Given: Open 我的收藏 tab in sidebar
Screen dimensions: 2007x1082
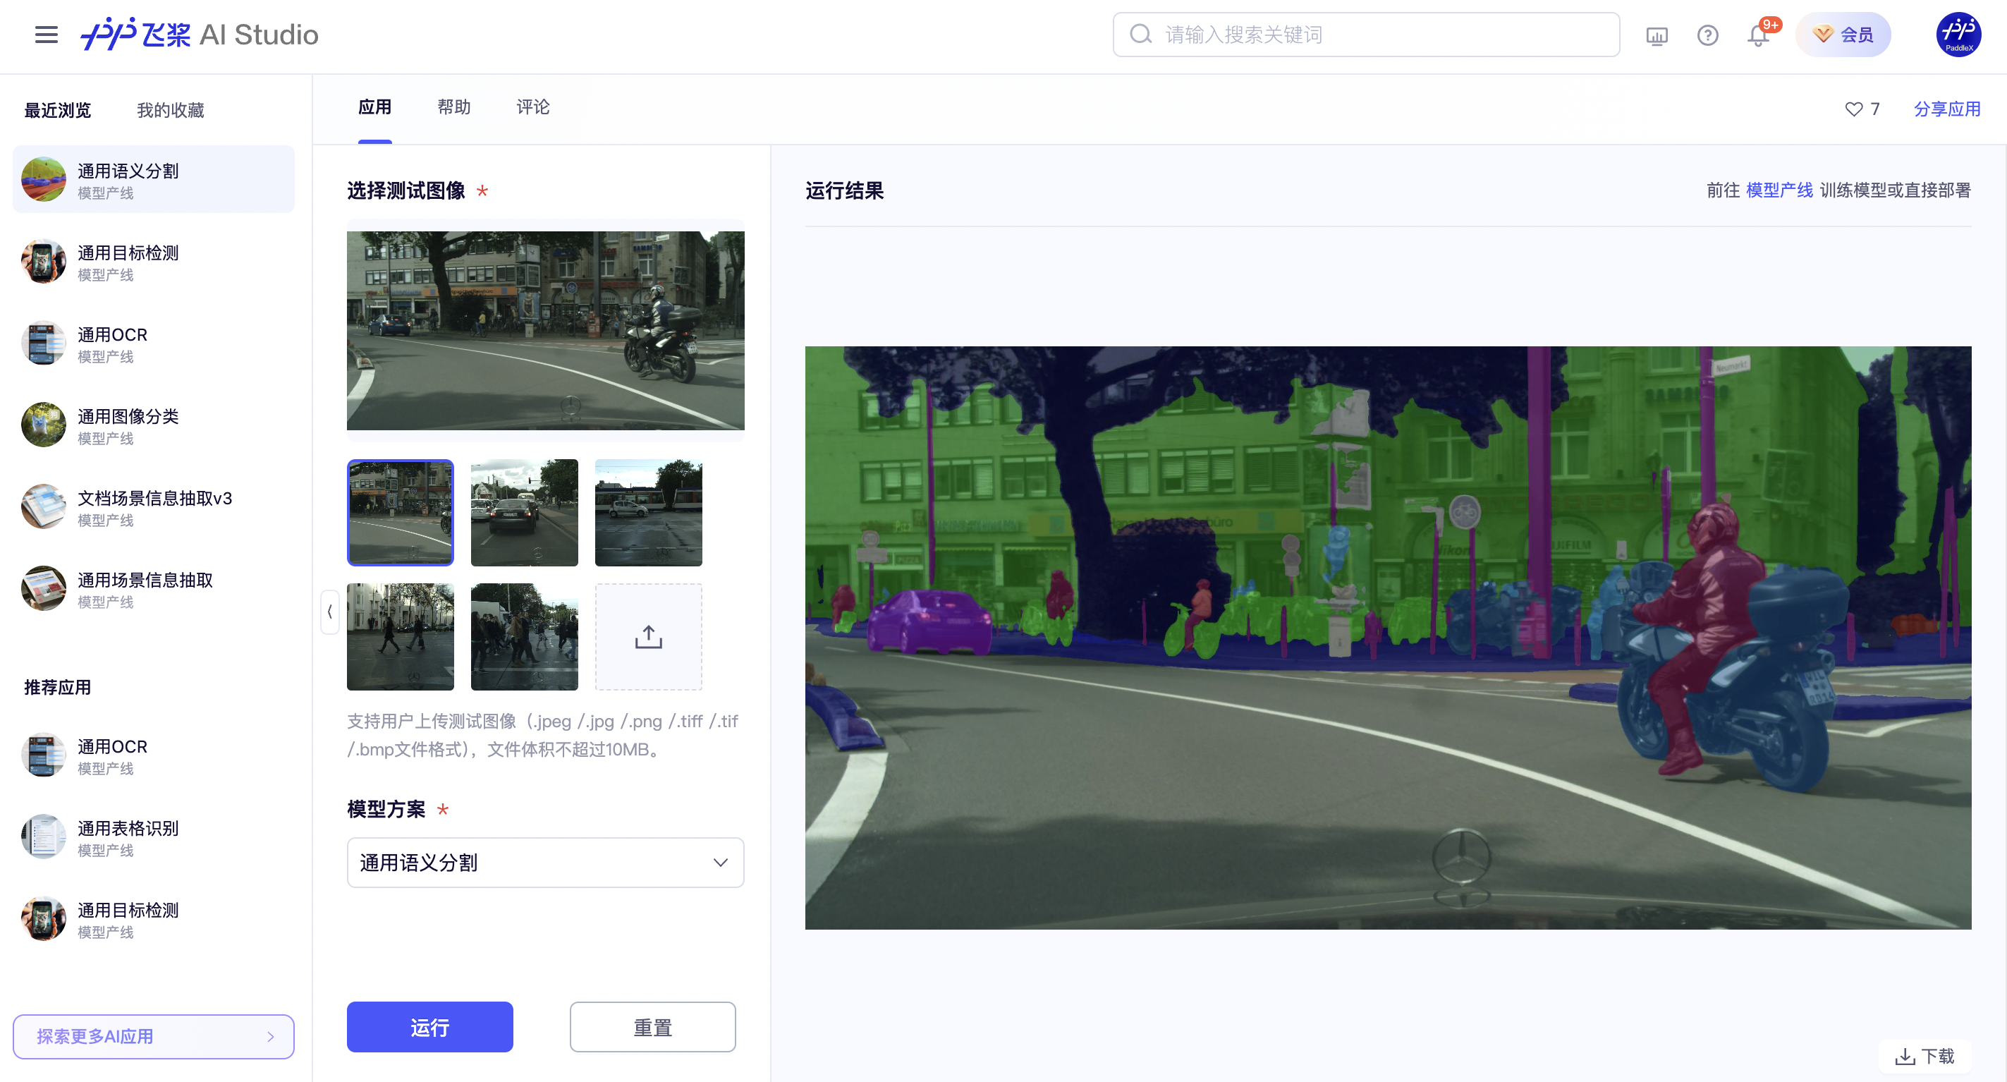Looking at the screenshot, I should [x=170, y=111].
